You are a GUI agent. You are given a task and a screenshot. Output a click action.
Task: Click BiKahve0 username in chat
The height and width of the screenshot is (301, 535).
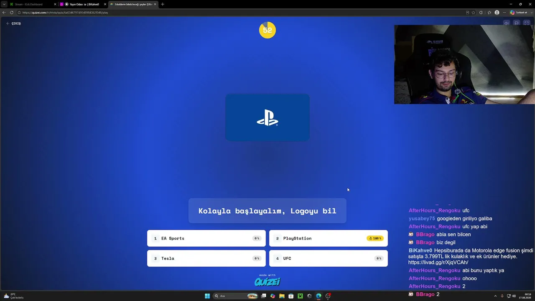pos(420,250)
